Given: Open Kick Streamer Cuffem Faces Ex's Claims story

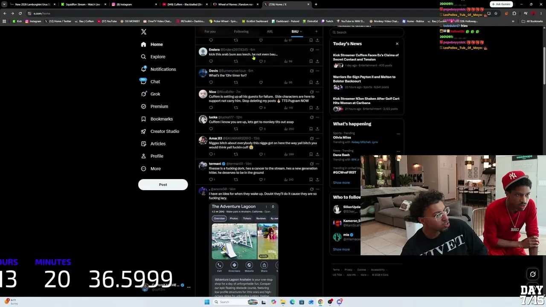Looking at the screenshot, I should click(x=366, y=61).
